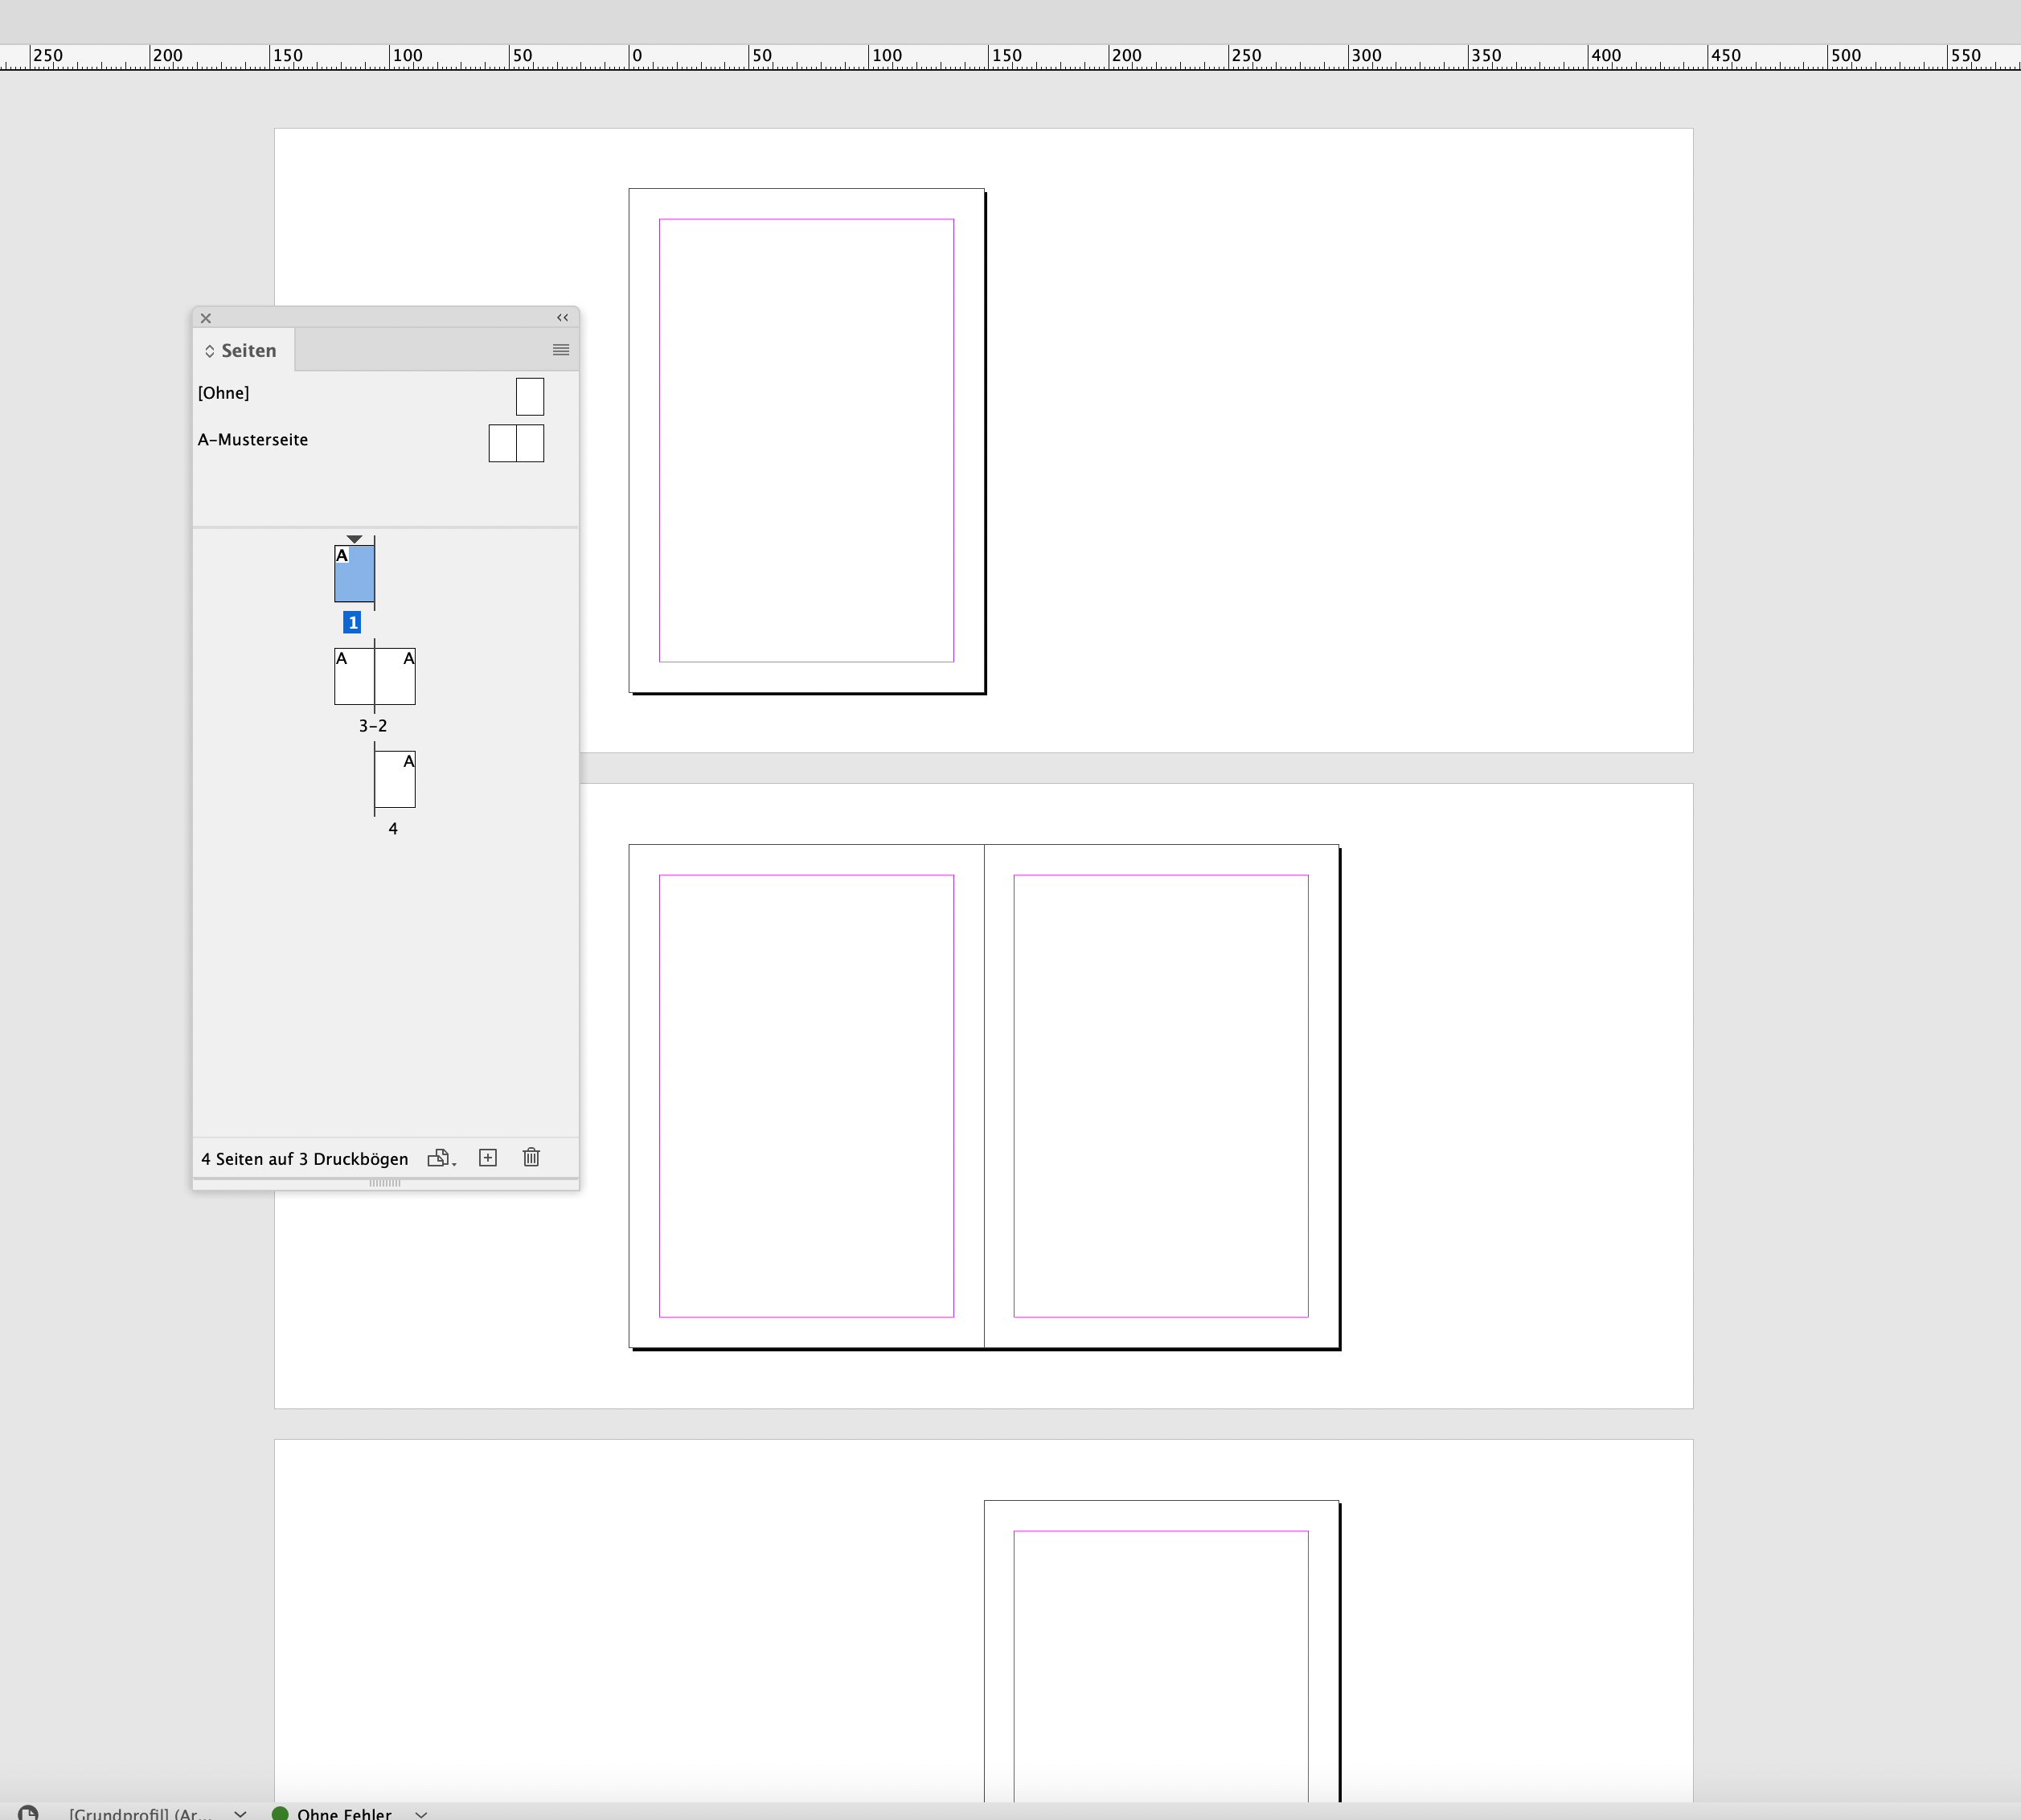Viewport: 2021px width, 1820px height.
Task: Collapse the Seiten panel with the double chevrons
Action: pyautogui.click(x=562, y=318)
